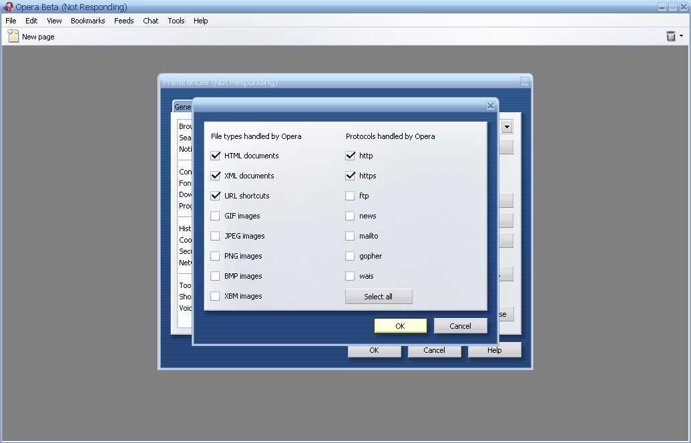Check the mailto protocol checkbox
This screenshot has height=443, width=691.
[350, 236]
